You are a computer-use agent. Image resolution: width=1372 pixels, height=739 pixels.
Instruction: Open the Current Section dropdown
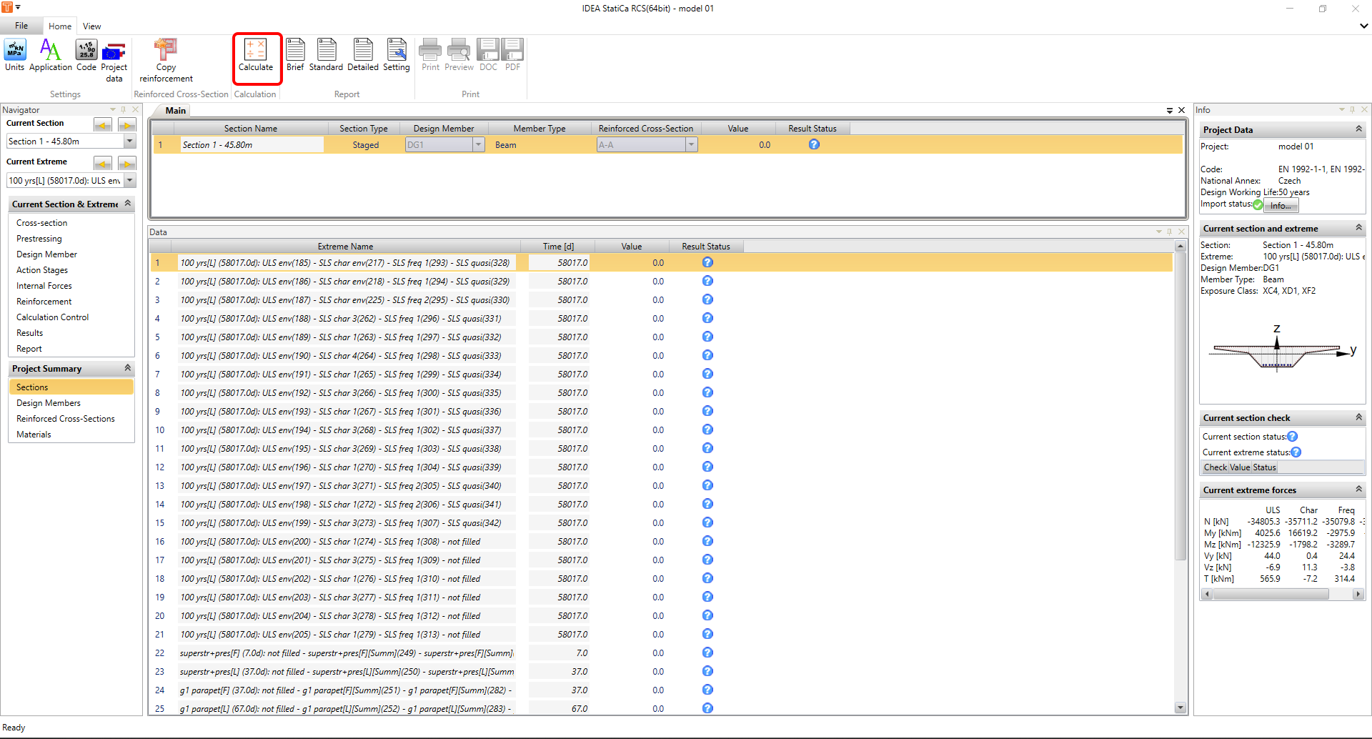tap(129, 142)
